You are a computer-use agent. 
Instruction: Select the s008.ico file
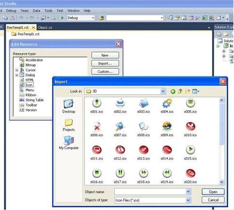point(144,129)
